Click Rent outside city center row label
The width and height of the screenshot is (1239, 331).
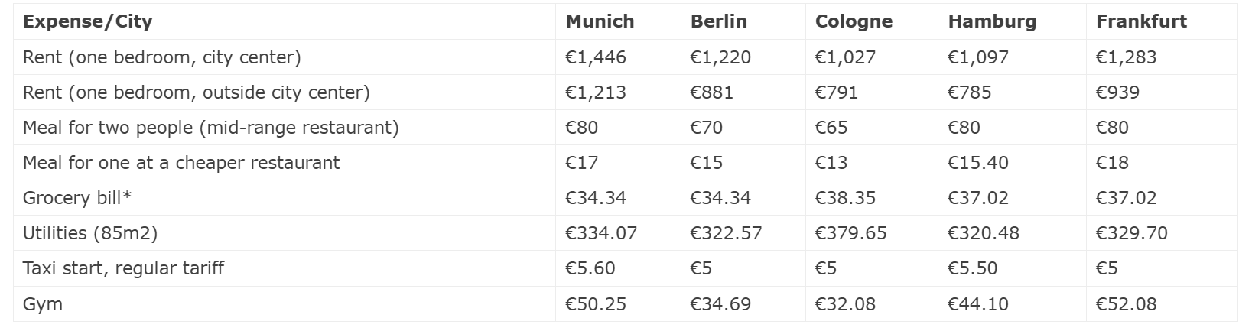[x=196, y=92]
